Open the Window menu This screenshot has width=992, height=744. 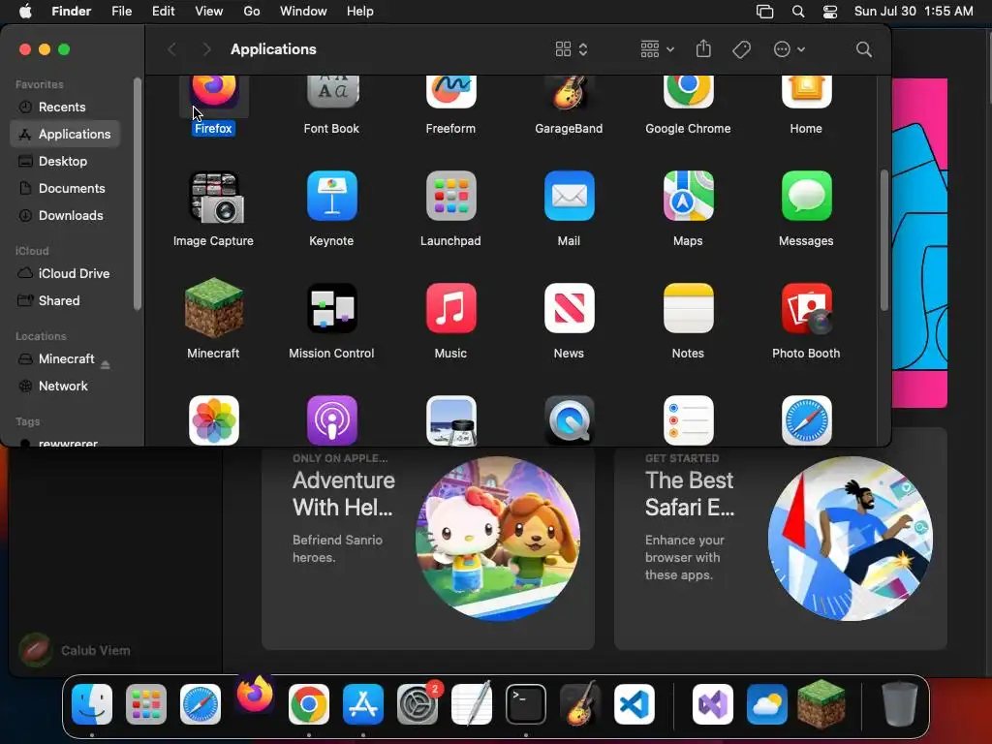[x=303, y=12]
